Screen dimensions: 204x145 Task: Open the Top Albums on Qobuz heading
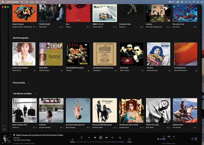[x=22, y=94]
